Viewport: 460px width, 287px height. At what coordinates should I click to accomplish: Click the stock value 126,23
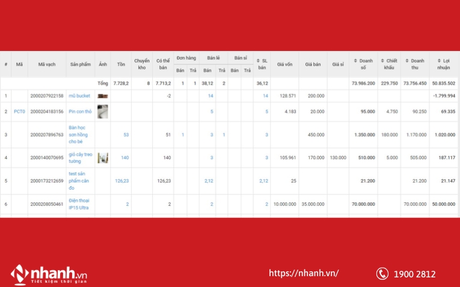(x=123, y=181)
